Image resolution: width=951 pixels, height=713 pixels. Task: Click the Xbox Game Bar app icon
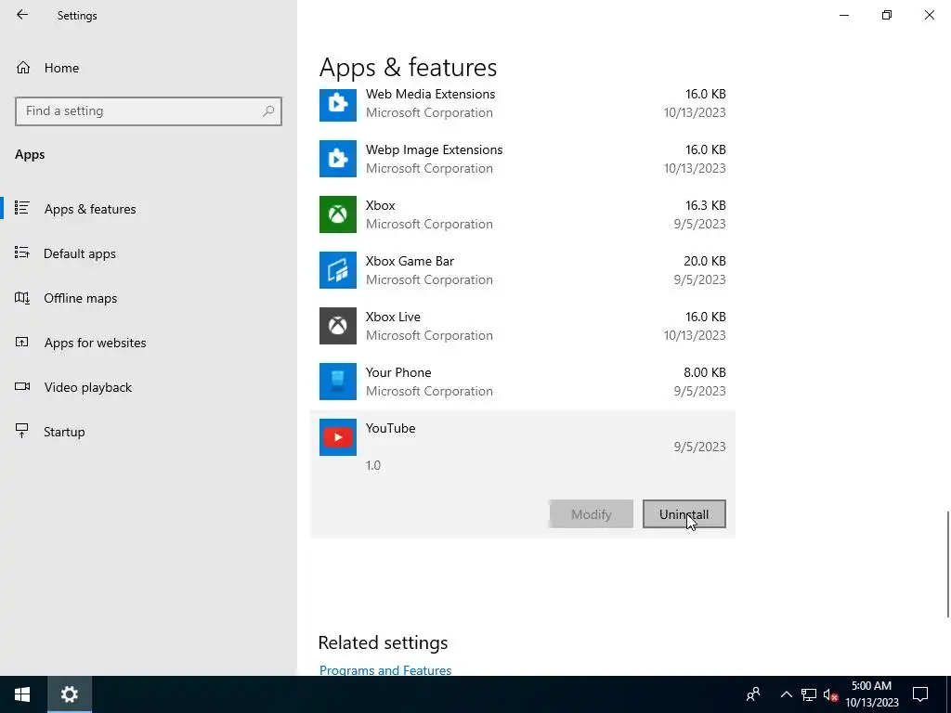(338, 270)
